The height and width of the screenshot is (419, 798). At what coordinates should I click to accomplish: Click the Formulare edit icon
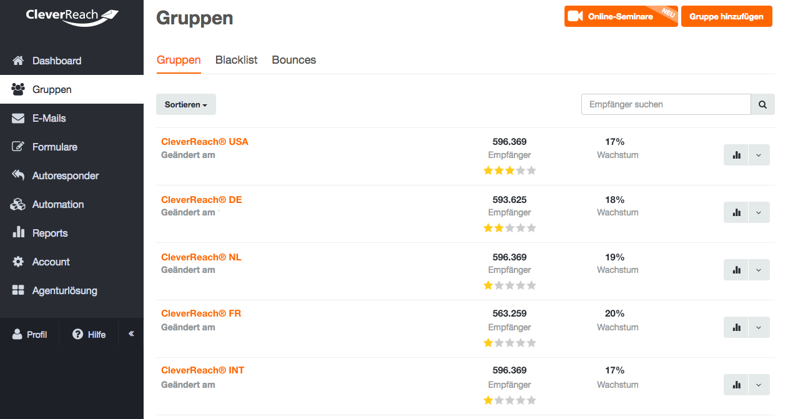point(18,147)
